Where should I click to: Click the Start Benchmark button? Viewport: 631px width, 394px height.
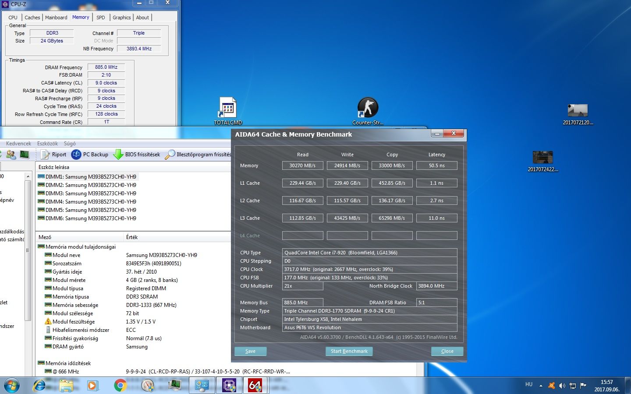(349, 351)
